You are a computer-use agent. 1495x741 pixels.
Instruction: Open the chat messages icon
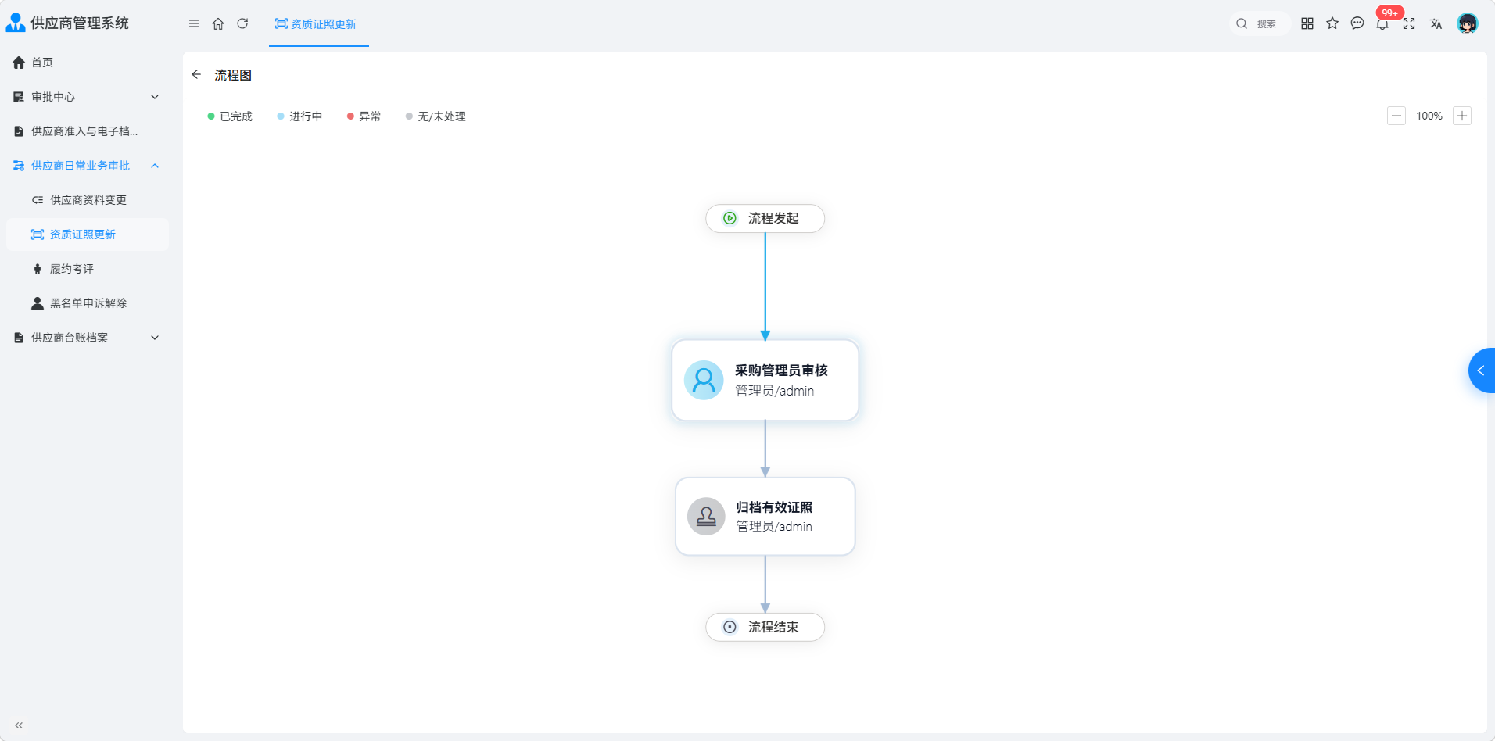click(x=1357, y=23)
